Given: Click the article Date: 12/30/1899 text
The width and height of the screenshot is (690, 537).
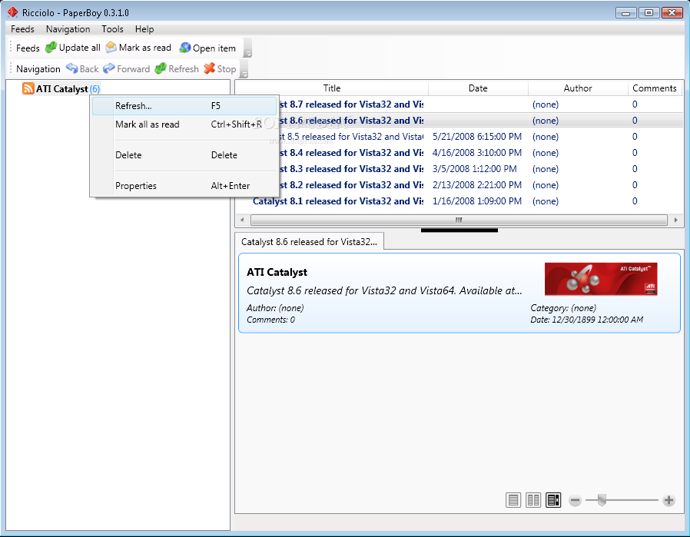Looking at the screenshot, I should pos(586,320).
